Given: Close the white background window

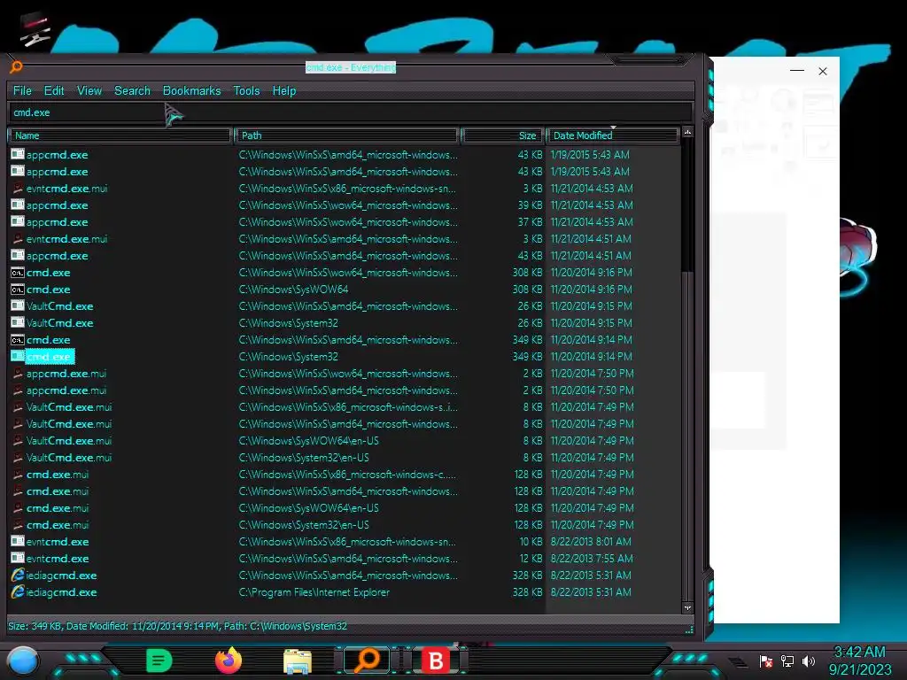Looking at the screenshot, I should (823, 71).
